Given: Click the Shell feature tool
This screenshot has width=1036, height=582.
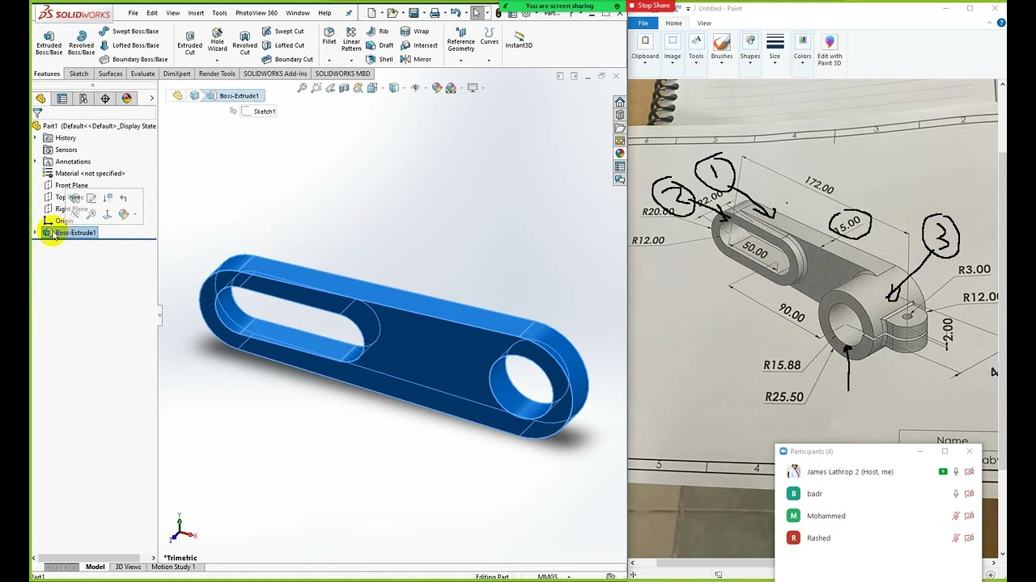Looking at the screenshot, I should point(380,59).
